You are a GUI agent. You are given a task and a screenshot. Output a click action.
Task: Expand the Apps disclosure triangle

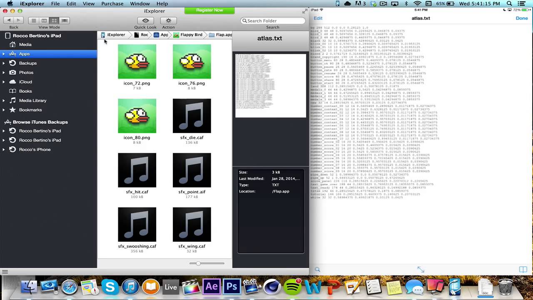tap(4, 54)
